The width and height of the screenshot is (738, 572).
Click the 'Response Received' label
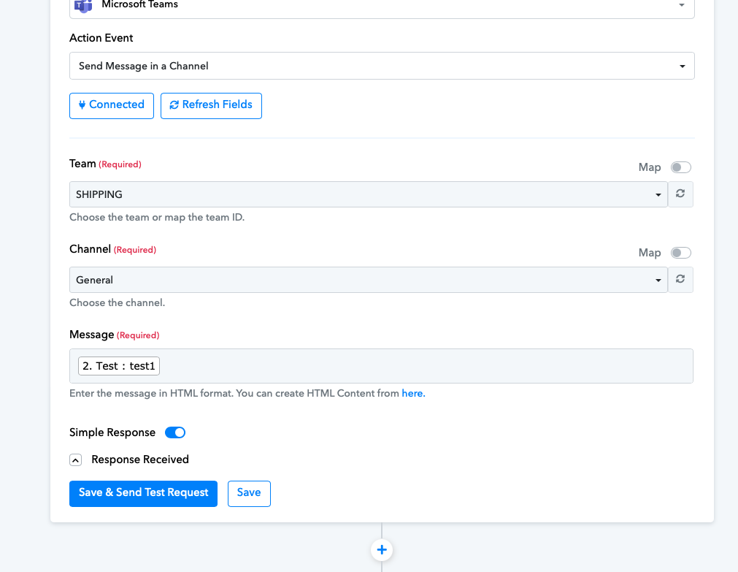[139, 459]
